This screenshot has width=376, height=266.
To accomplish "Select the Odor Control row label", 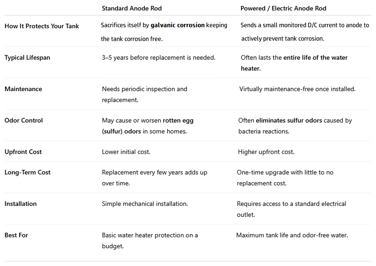I will 24,120.
